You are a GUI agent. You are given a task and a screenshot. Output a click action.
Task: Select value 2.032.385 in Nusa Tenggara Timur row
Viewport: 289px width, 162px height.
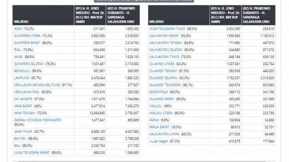(233, 29)
